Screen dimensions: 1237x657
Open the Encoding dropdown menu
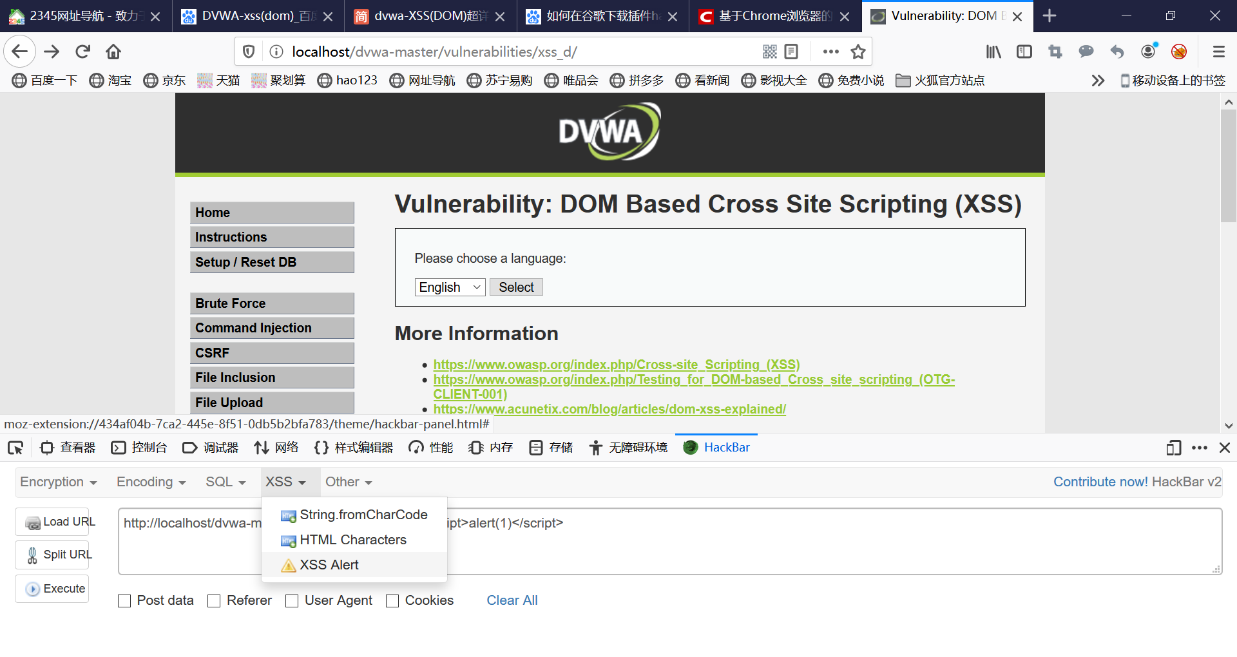click(x=151, y=482)
